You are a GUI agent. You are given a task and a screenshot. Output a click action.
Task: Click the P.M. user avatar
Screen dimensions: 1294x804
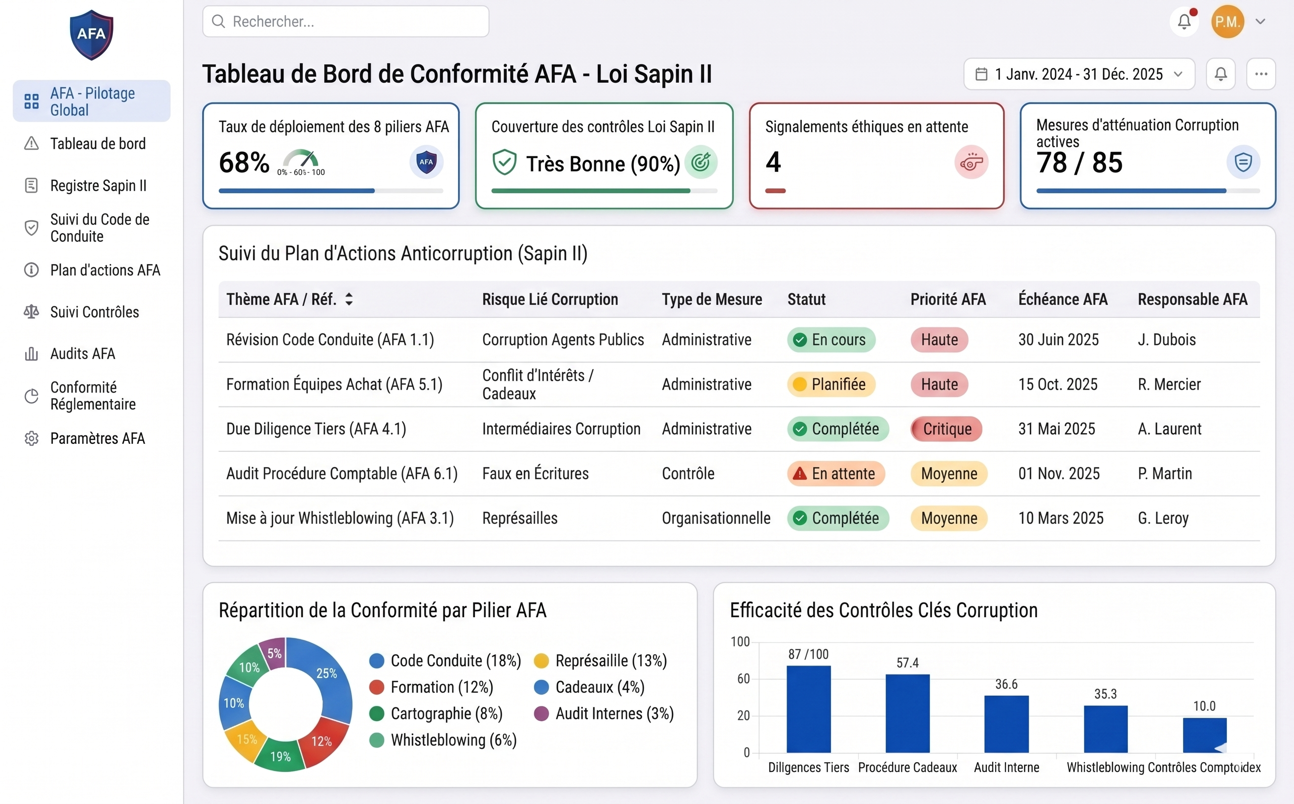point(1227,22)
